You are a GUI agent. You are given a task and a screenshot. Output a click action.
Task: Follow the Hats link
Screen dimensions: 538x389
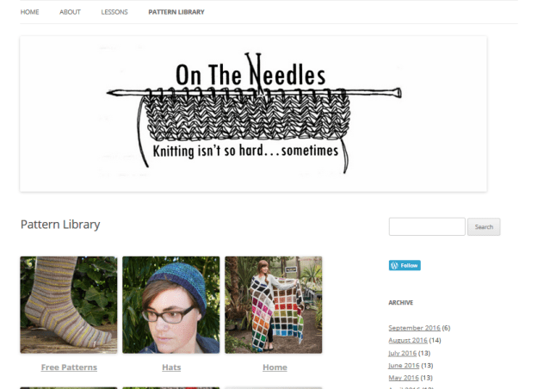[171, 367]
